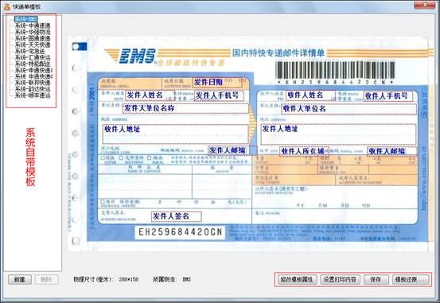Open the 系统-天天快递 template

coord(33,45)
